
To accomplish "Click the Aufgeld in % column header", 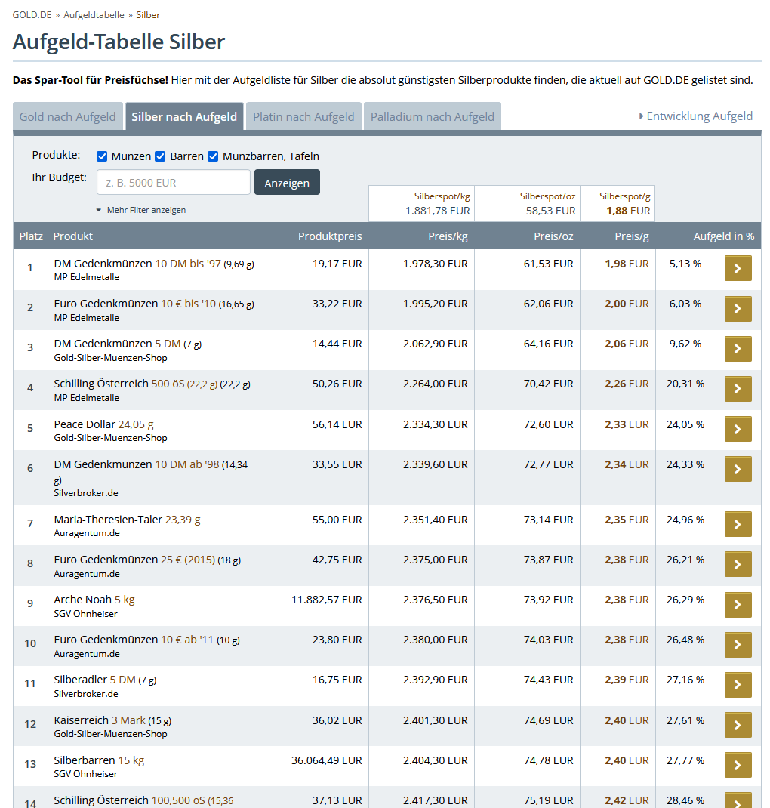I will point(724,236).
